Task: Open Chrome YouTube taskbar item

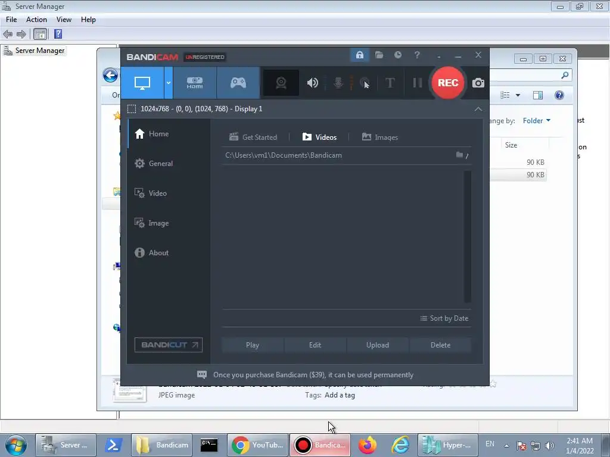Action: [257, 445]
